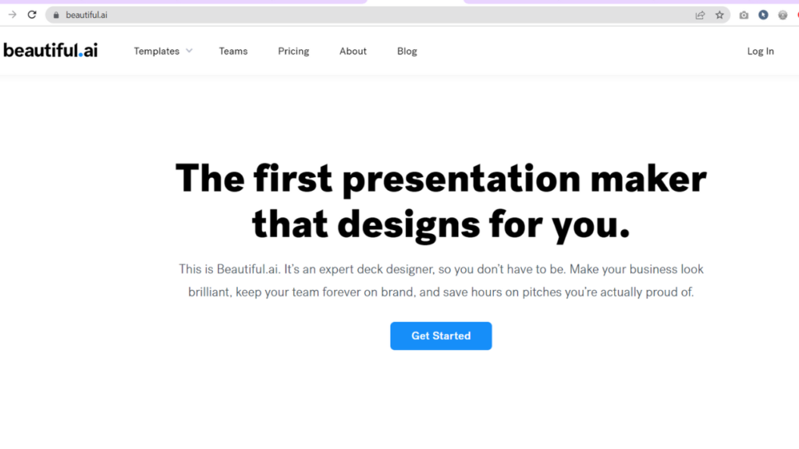The image size is (799, 449).
Task: Click the line 'brilliant, keep your team forever'
Action: click(x=441, y=292)
